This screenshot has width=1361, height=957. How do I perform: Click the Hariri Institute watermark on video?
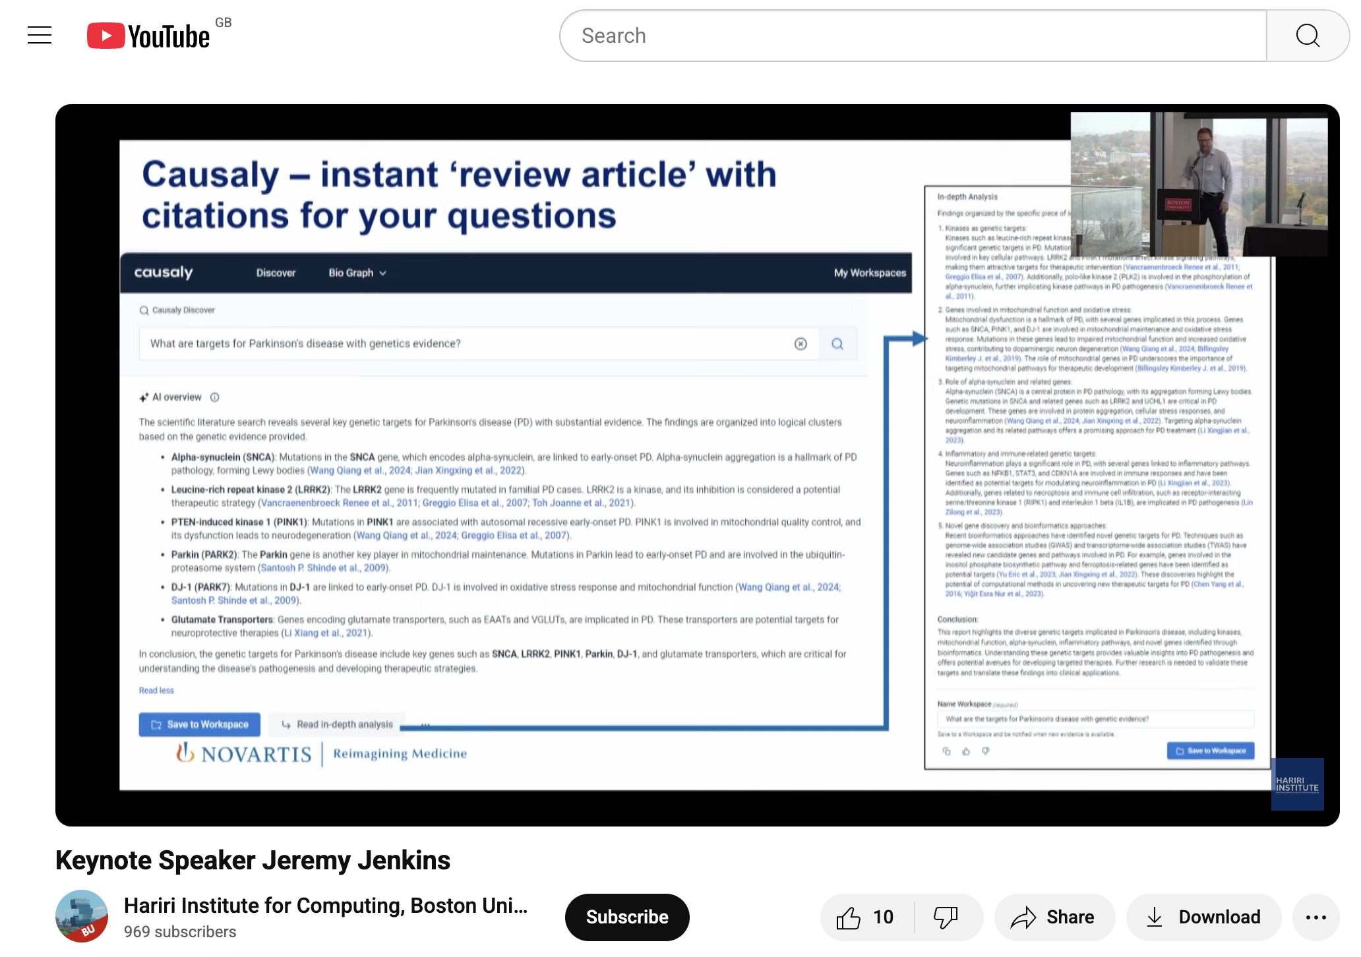pyautogui.click(x=1297, y=784)
